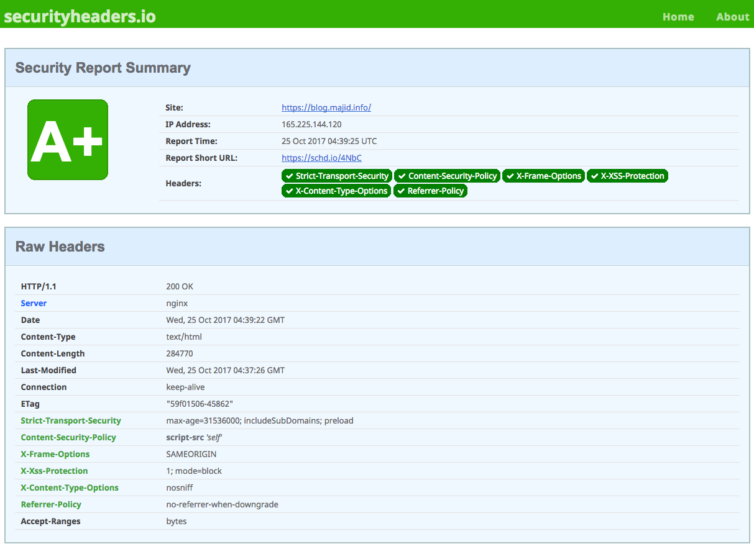Viewport: 754px width, 549px height.
Task: Click the Content-Security-Policy raw header link
Action: click(68, 437)
